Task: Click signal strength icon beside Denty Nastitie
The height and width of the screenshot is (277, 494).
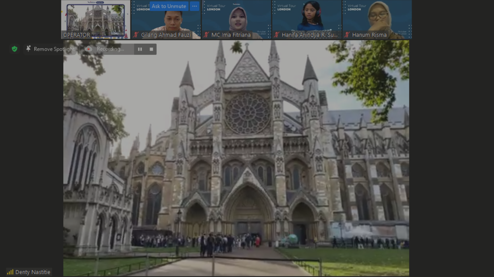Action: 10,272
